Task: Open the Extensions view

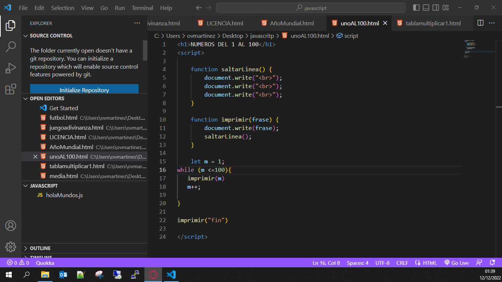Action: click(x=11, y=89)
